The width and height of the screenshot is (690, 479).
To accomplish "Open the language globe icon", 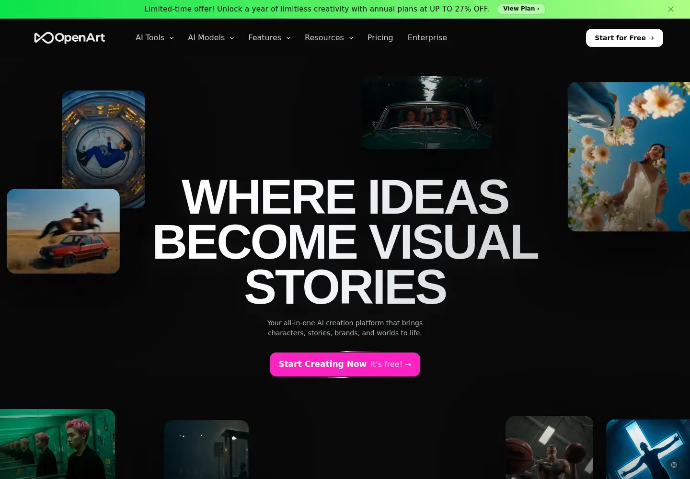I will coord(674,465).
